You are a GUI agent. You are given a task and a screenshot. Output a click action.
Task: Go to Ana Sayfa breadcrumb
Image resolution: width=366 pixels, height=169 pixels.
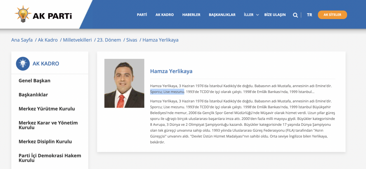pos(22,40)
